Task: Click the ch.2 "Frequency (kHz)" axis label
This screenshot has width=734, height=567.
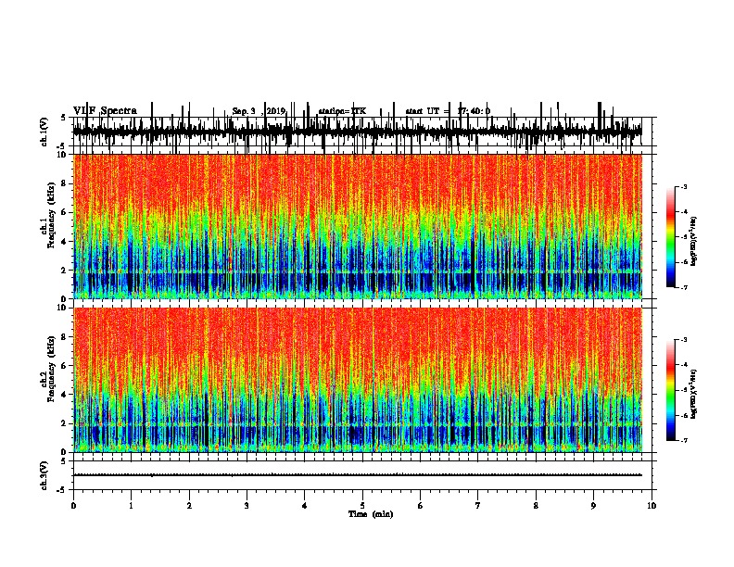Action: (x=51, y=369)
